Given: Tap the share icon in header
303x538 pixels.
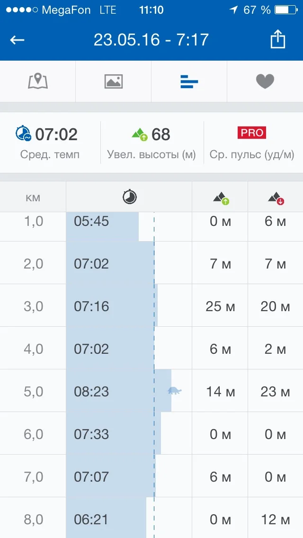Looking at the screenshot, I should (x=278, y=39).
